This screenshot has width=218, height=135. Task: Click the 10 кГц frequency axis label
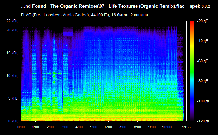[x=12, y=76]
